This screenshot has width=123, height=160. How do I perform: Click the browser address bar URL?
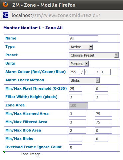[x=56, y=15]
